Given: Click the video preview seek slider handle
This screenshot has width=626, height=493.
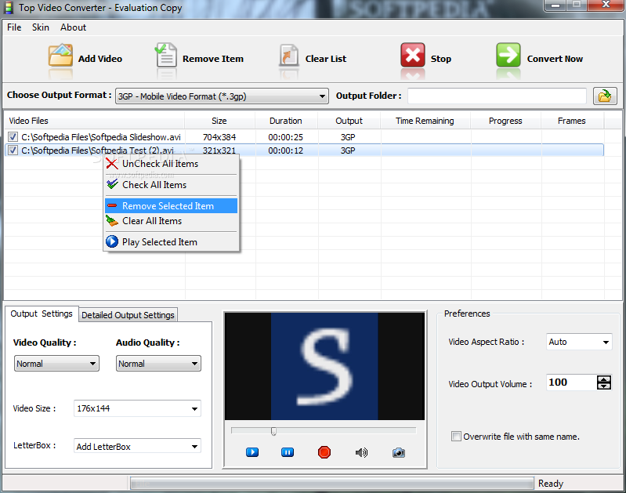Looking at the screenshot, I should pyautogui.click(x=273, y=431).
